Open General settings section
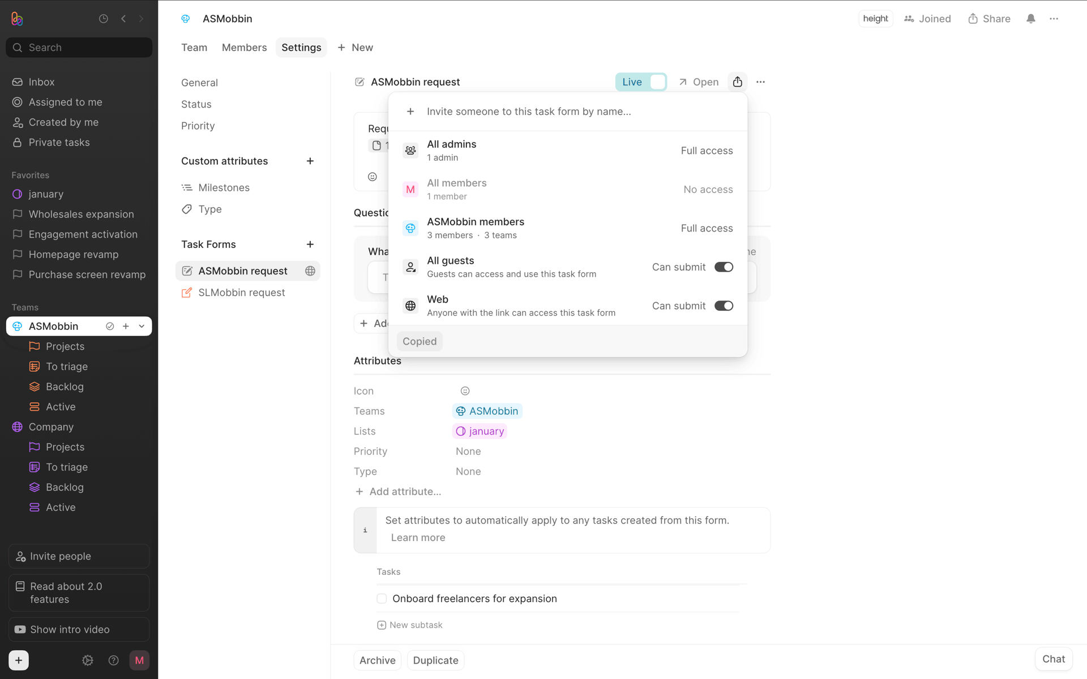Screen dimensions: 1087x679 (199, 83)
